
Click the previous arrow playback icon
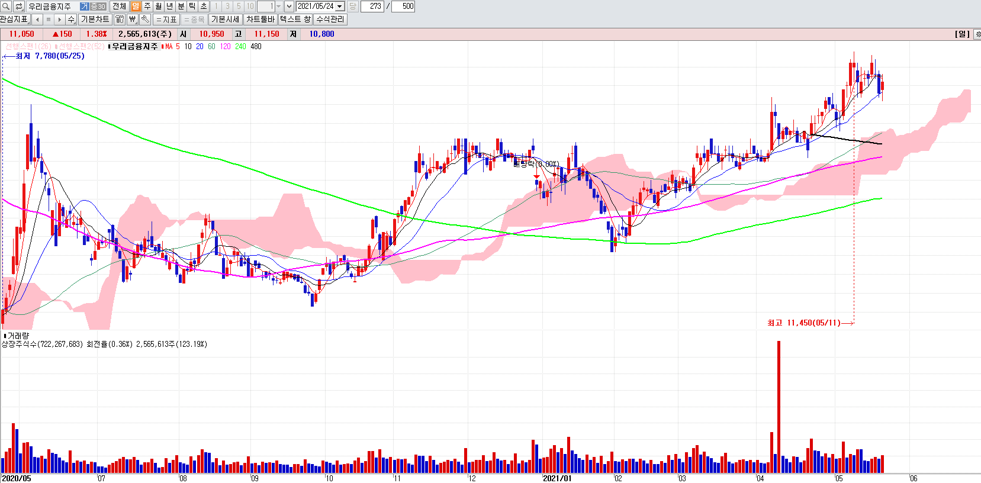37,19
